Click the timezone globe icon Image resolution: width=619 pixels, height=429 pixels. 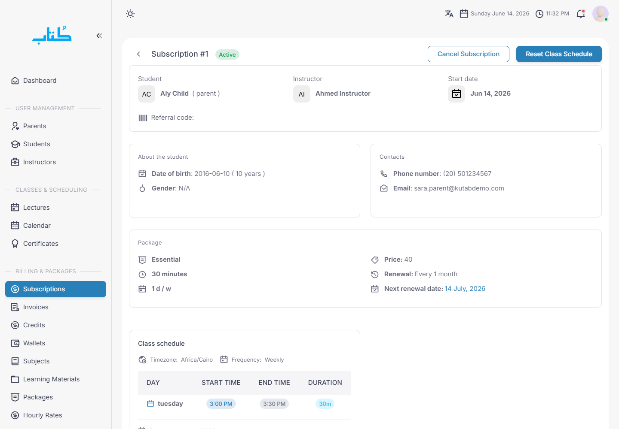pos(142,360)
